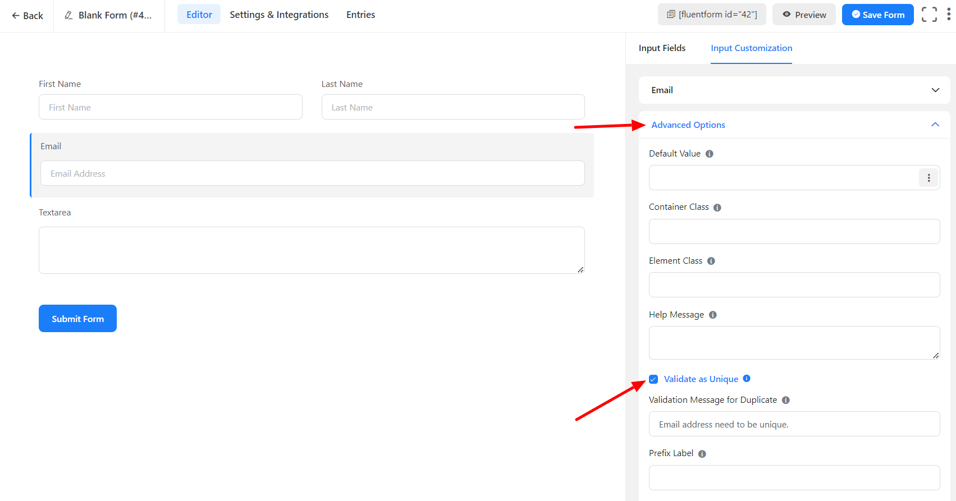Click the Preview button

point(804,15)
